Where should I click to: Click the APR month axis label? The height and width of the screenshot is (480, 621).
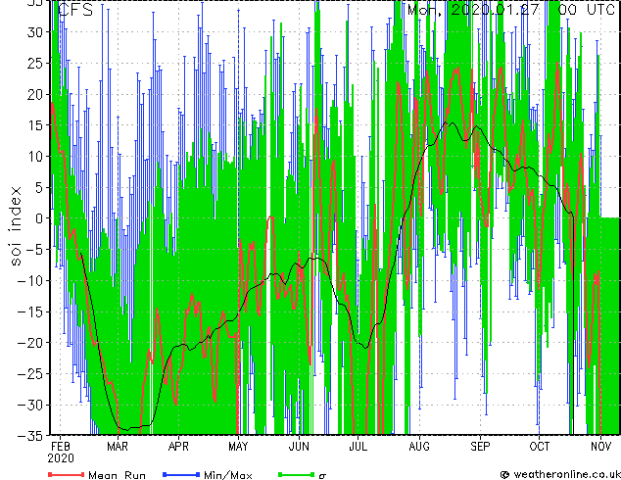pyautogui.click(x=178, y=447)
